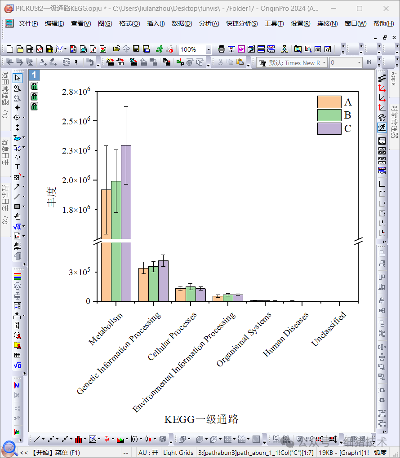Pick the Screen Reader crosshair tool
This screenshot has height=458, width=400.
pos(18,107)
